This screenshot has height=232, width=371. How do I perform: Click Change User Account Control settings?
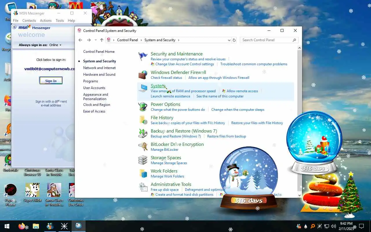(x=185, y=64)
